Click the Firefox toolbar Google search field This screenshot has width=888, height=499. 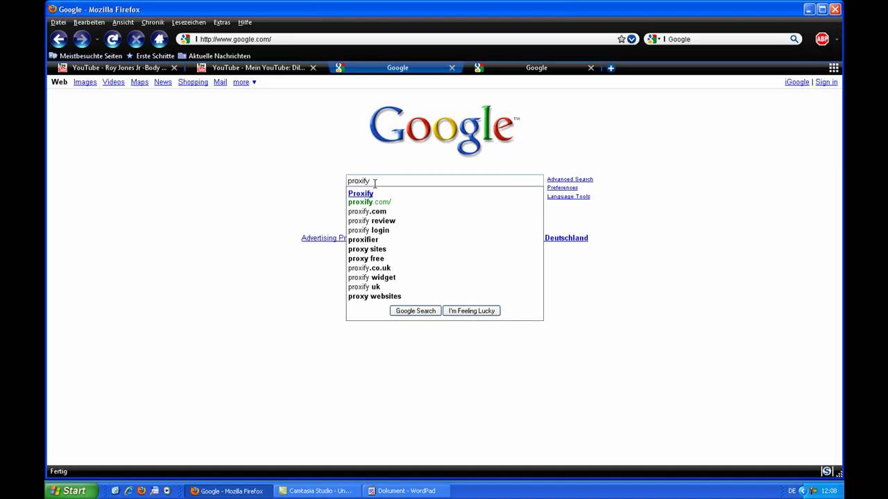pos(724,39)
